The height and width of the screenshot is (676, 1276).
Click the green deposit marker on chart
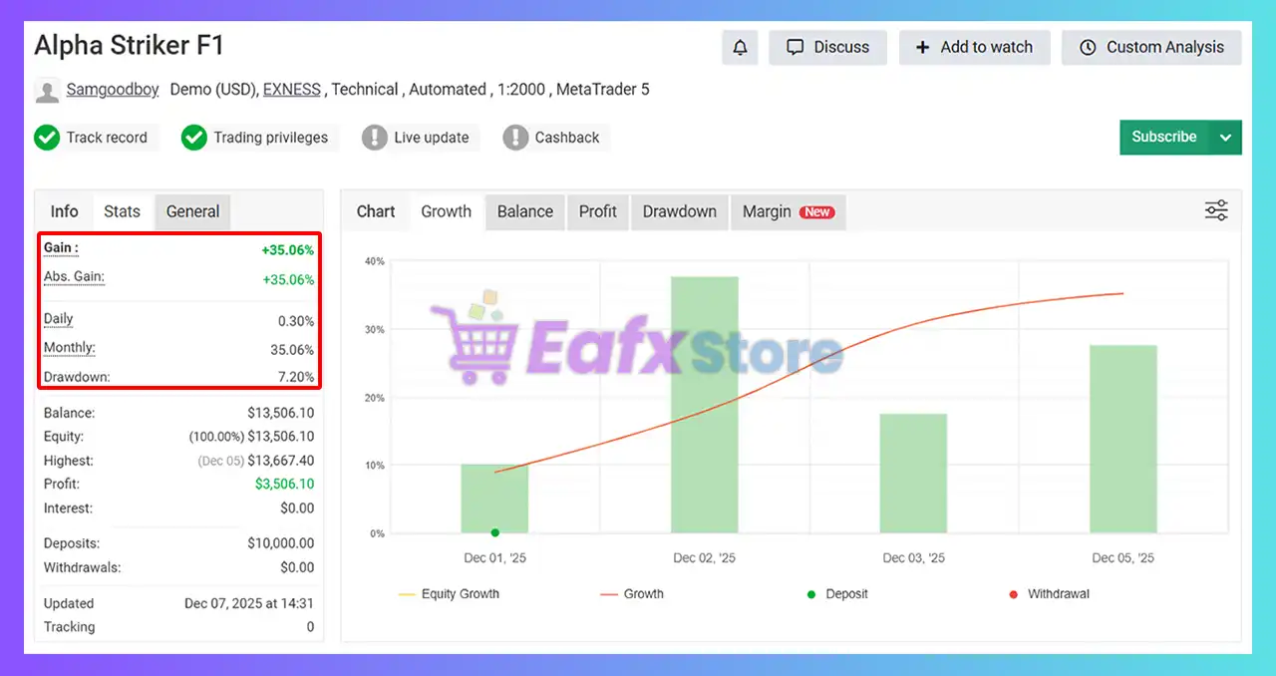coord(494,532)
